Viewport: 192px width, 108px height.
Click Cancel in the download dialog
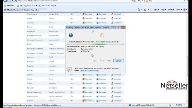[x=118, y=61]
